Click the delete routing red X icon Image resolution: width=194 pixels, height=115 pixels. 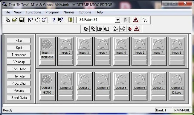tap(130, 29)
